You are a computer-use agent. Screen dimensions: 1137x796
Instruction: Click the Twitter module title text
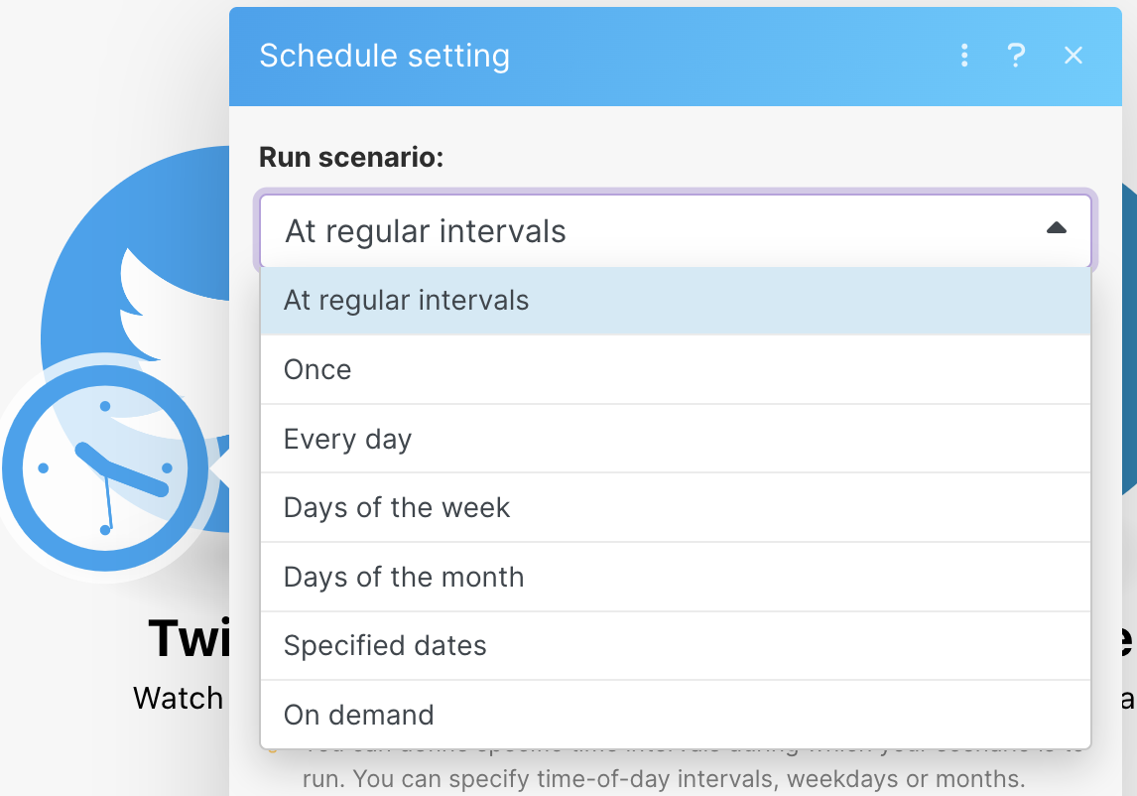point(189,638)
